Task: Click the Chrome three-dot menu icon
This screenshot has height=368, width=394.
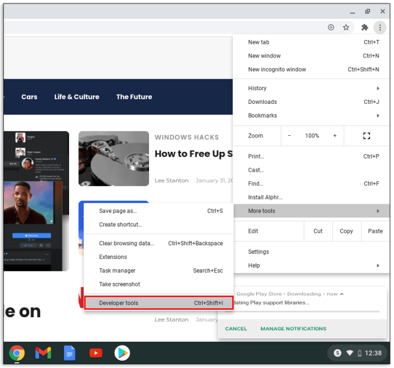Action: point(380,27)
